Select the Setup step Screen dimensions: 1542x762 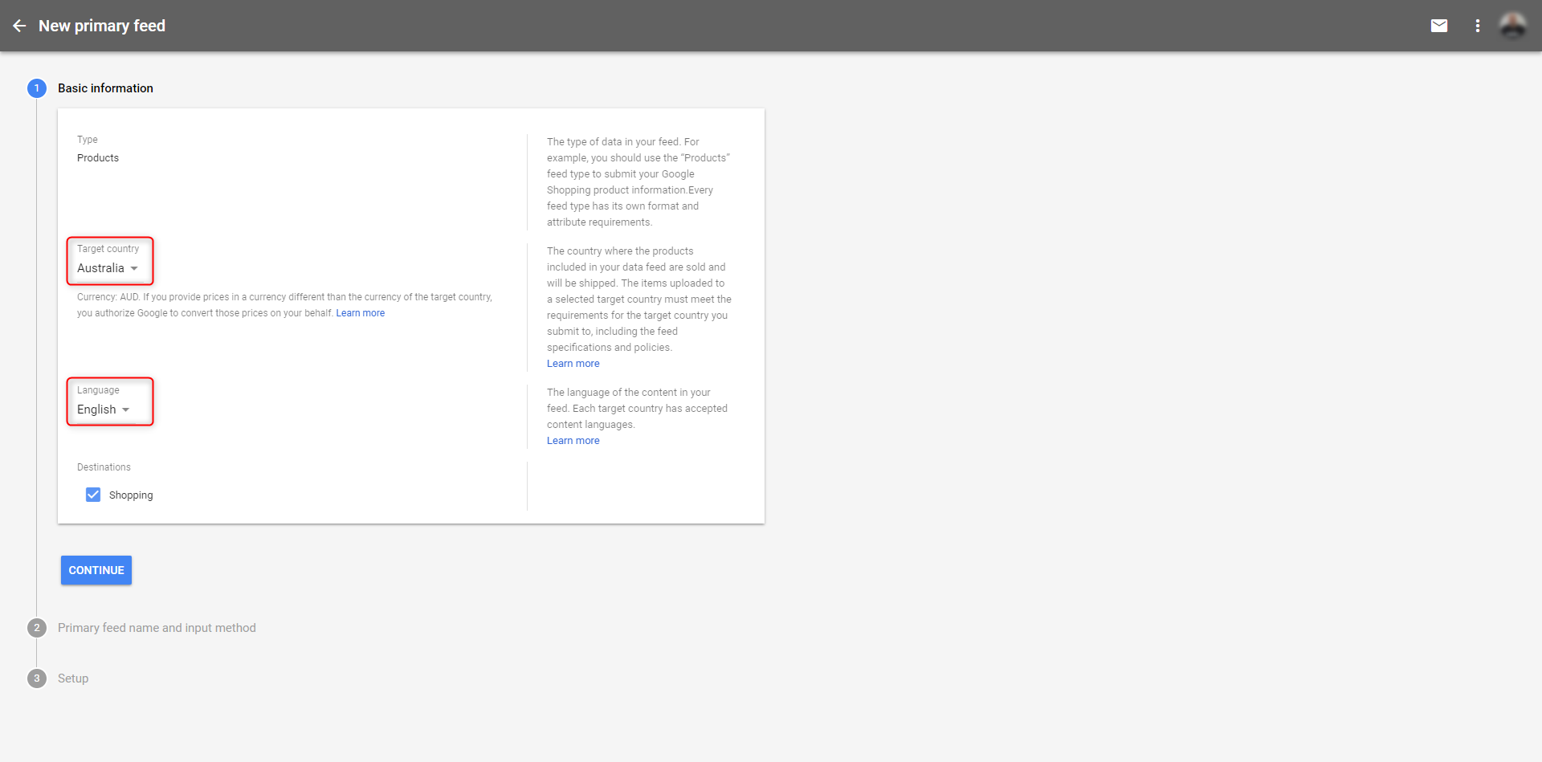tap(73, 678)
